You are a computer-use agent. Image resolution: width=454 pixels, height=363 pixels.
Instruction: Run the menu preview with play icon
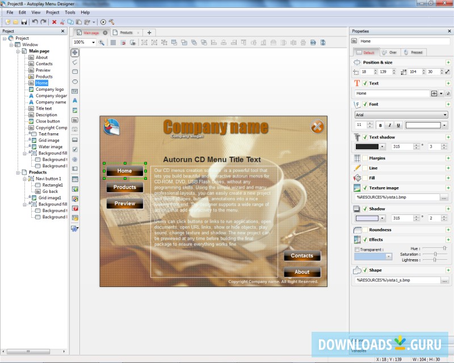pyautogui.click(x=103, y=22)
